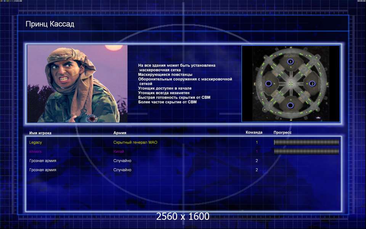
Task: Click the Prince Kassad general portrait
Action: [77, 84]
